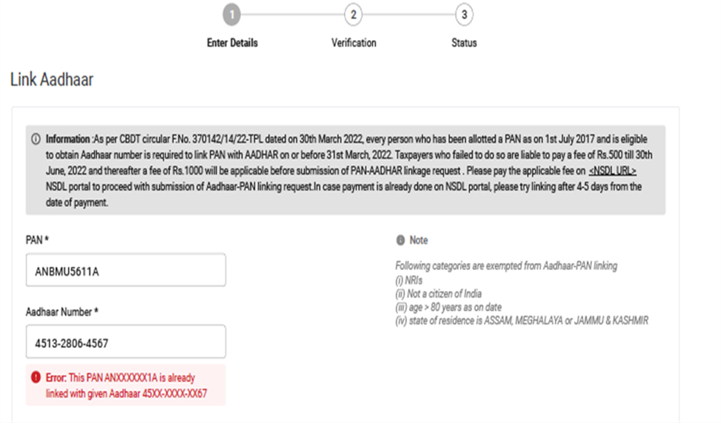The width and height of the screenshot is (728, 423).
Task: Click the Information icon in the gray banner
Action: [37, 140]
